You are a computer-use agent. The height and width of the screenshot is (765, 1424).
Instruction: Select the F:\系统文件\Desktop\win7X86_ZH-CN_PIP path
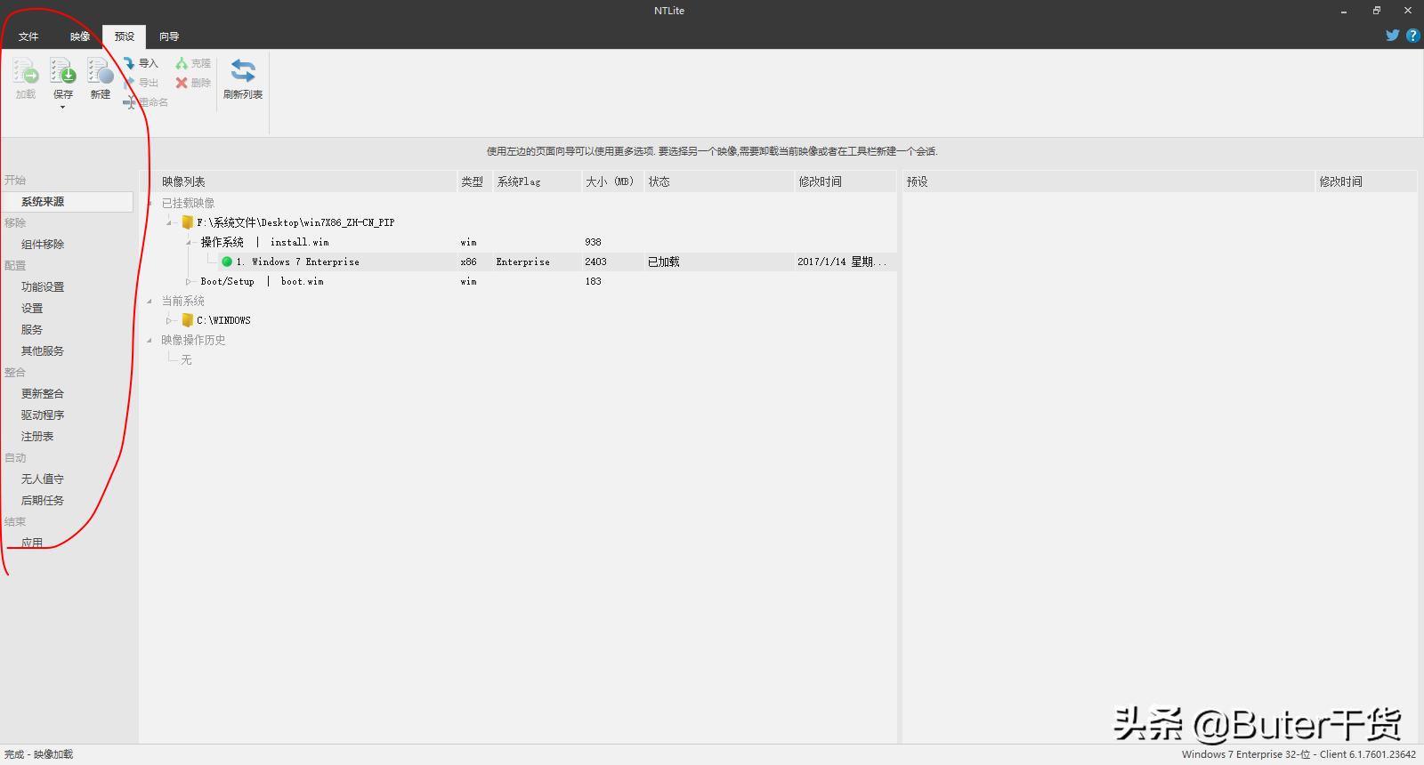click(295, 222)
